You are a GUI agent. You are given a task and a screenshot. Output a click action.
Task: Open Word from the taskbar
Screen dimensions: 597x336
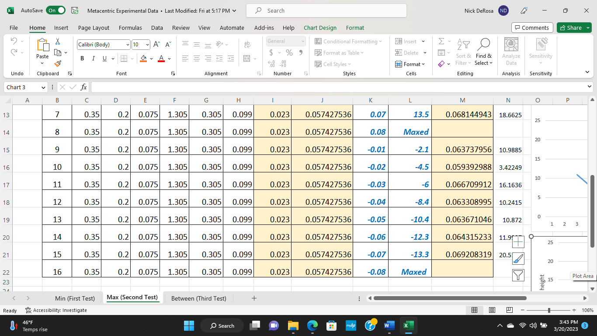pyautogui.click(x=389, y=325)
